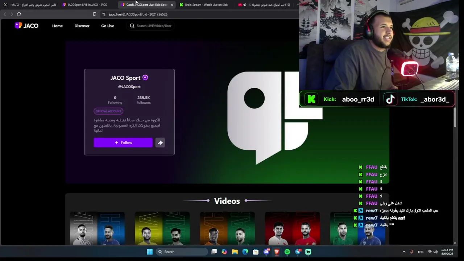This screenshot has height=261, width=464.
Task: Click the volume speaker icon in the tray
Action: (x=435, y=252)
